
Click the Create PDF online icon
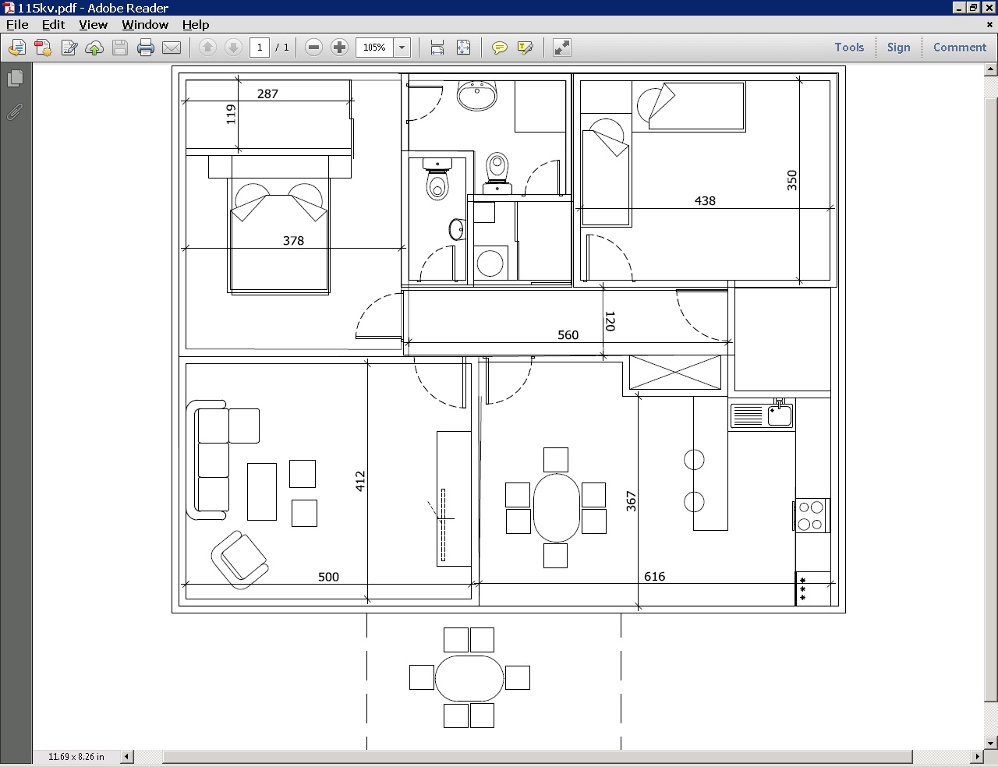tap(43, 48)
